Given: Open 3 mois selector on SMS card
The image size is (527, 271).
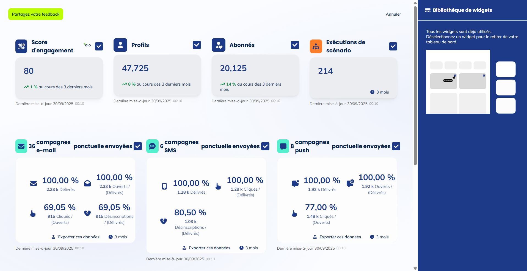Looking at the screenshot, I should [x=249, y=248].
